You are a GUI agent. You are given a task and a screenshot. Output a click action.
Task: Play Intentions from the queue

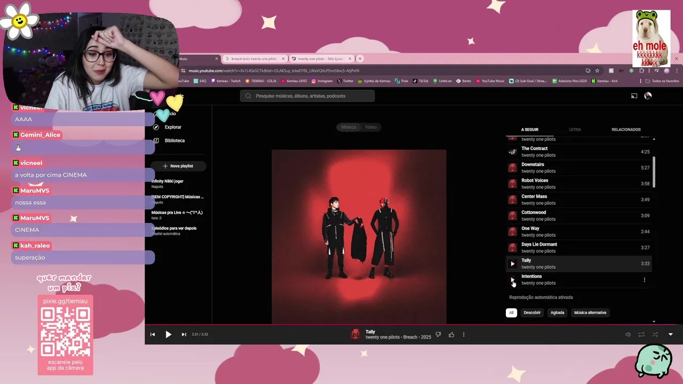click(x=512, y=279)
